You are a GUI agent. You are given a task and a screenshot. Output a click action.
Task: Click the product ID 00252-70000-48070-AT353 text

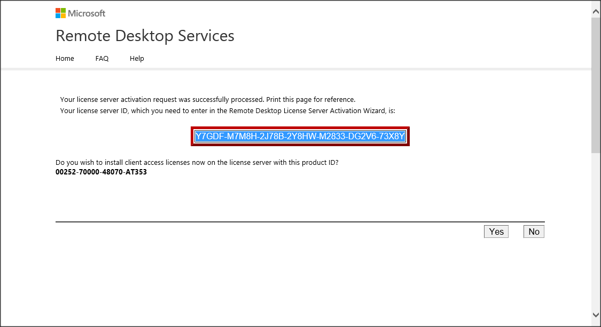coord(101,172)
